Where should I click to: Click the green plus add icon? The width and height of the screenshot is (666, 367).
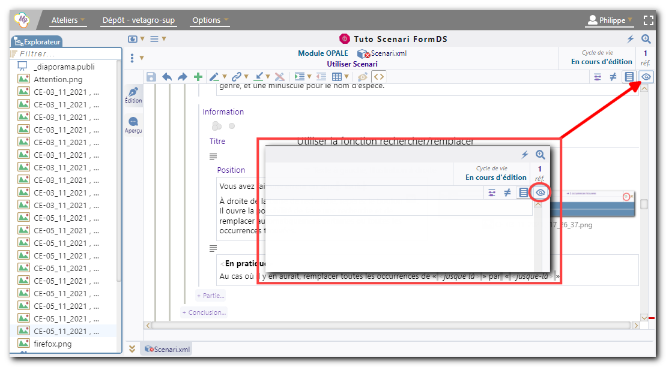[x=198, y=77]
